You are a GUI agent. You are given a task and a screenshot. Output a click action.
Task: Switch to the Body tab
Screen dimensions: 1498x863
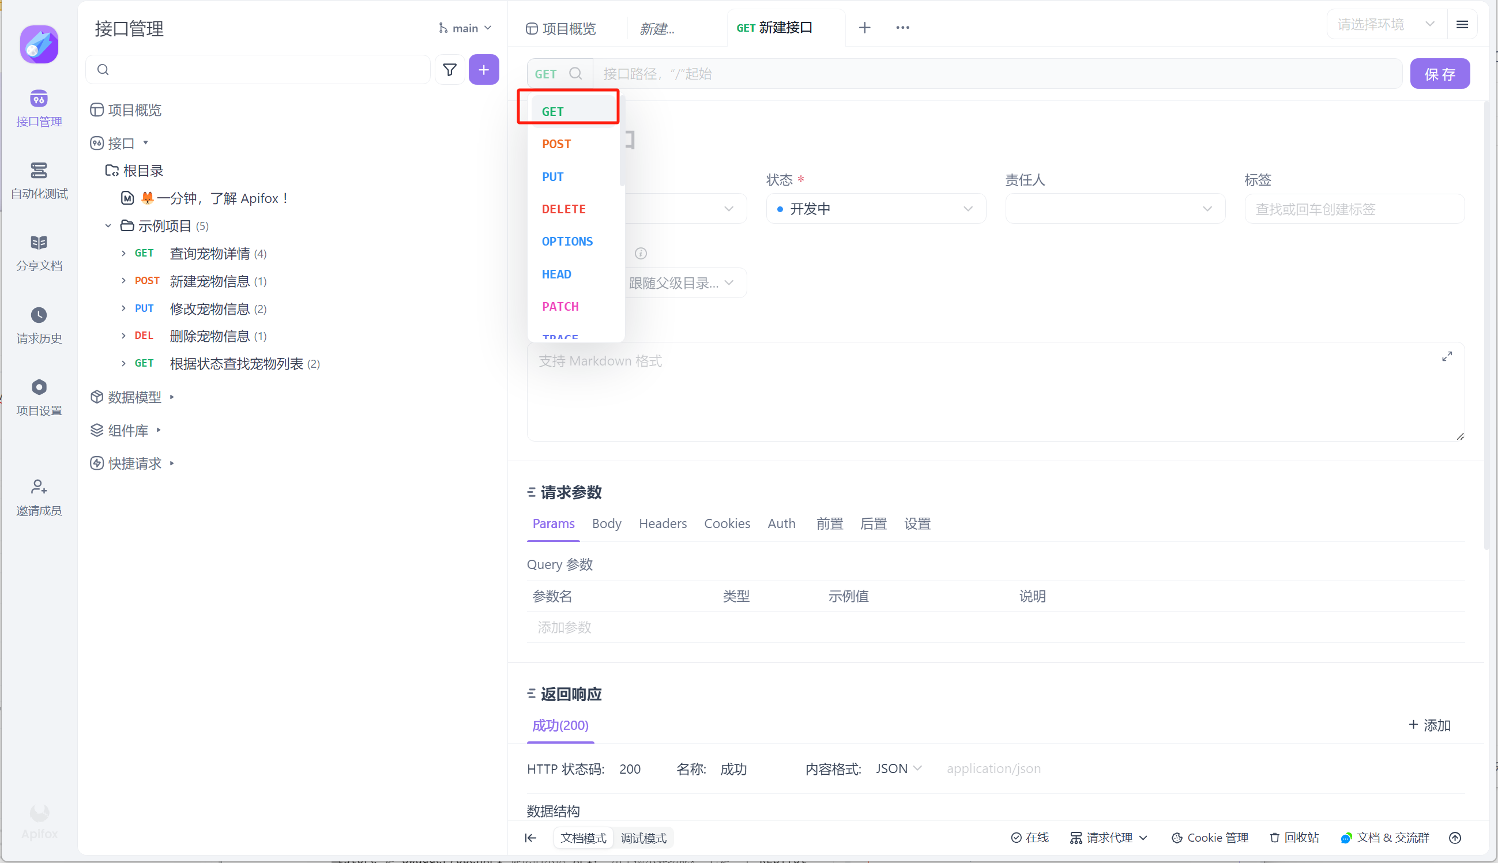coord(607,523)
